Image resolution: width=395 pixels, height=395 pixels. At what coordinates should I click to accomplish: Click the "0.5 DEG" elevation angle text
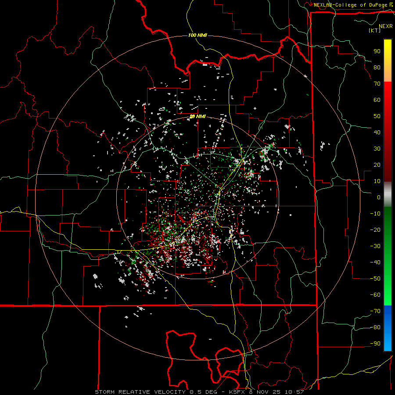coord(204,392)
